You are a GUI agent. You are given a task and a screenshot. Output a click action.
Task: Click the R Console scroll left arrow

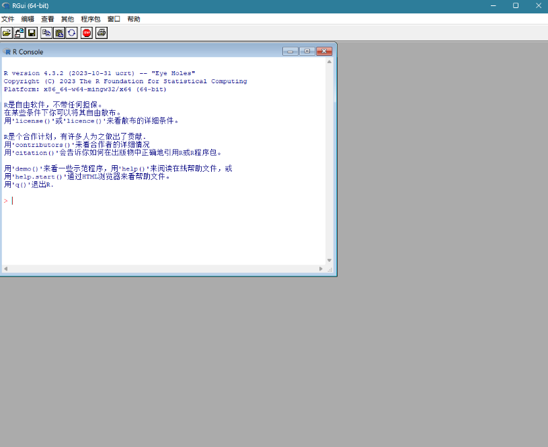tap(5, 268)
